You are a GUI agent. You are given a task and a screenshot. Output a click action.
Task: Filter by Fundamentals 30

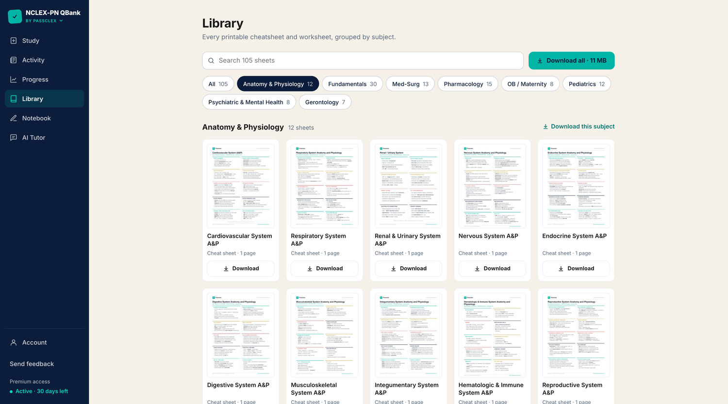[352, 84]
